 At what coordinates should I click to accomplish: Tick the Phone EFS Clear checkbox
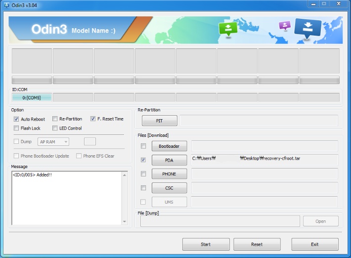click(x=79, y=156)
